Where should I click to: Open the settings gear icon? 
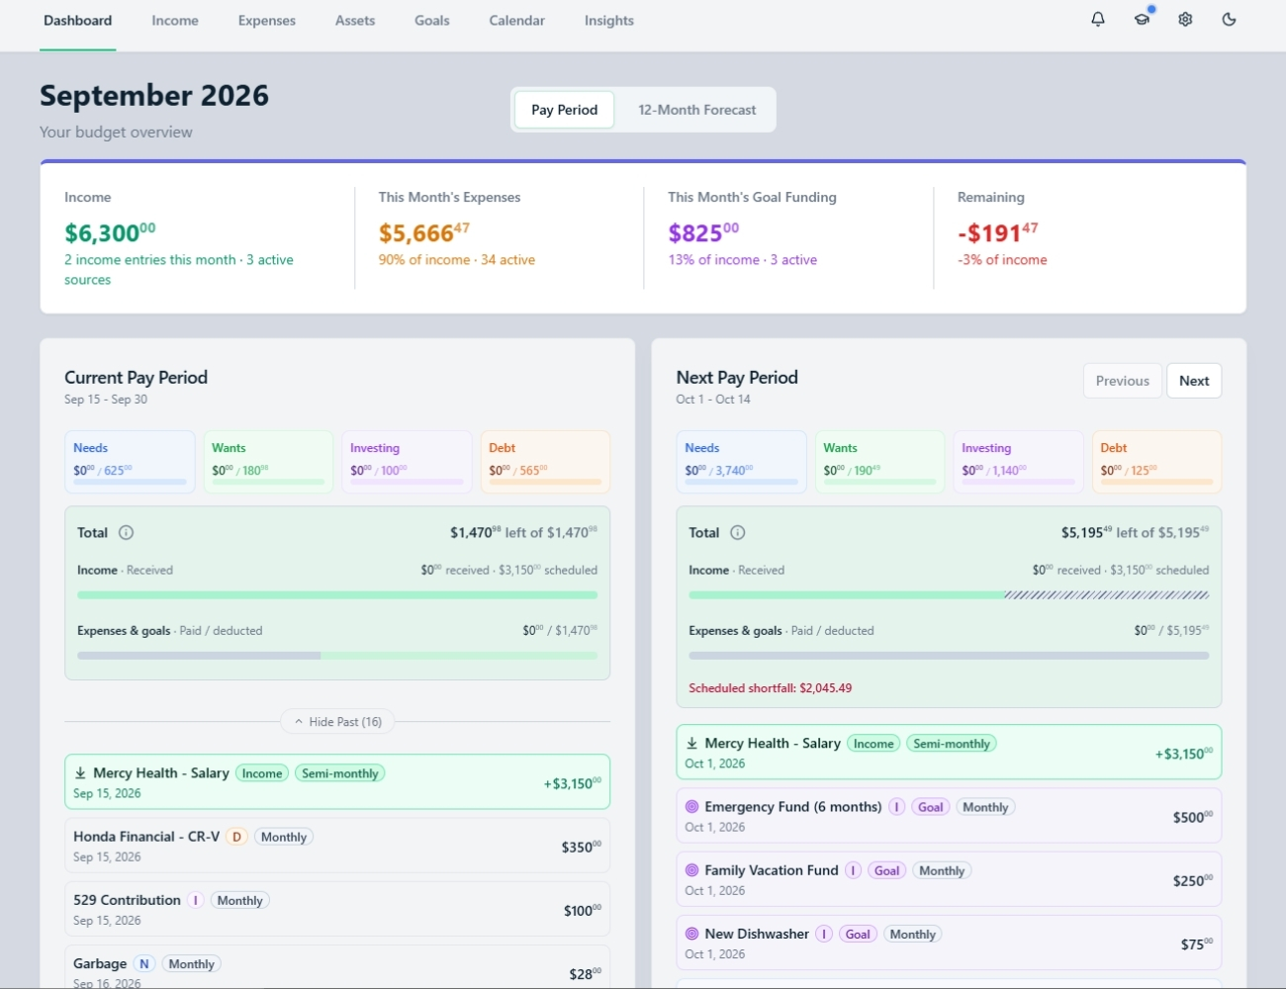point(1185,20)
